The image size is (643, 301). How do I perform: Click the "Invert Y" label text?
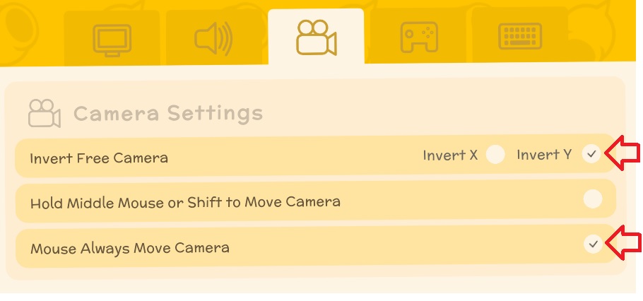point(543,155)
